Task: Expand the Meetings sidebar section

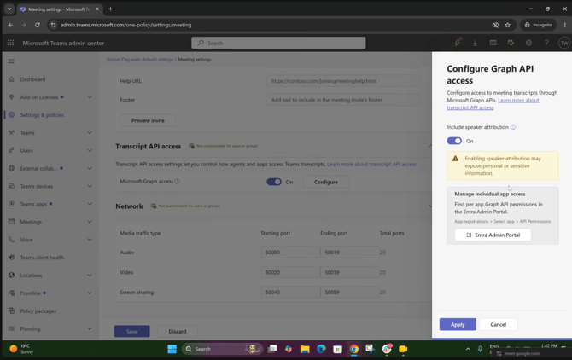Action: pyautogui.click(x=90, y=222)
